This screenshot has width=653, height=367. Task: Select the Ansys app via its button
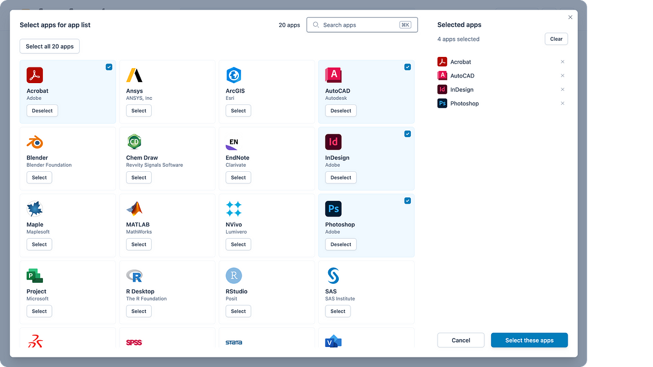tap(138, 110)
